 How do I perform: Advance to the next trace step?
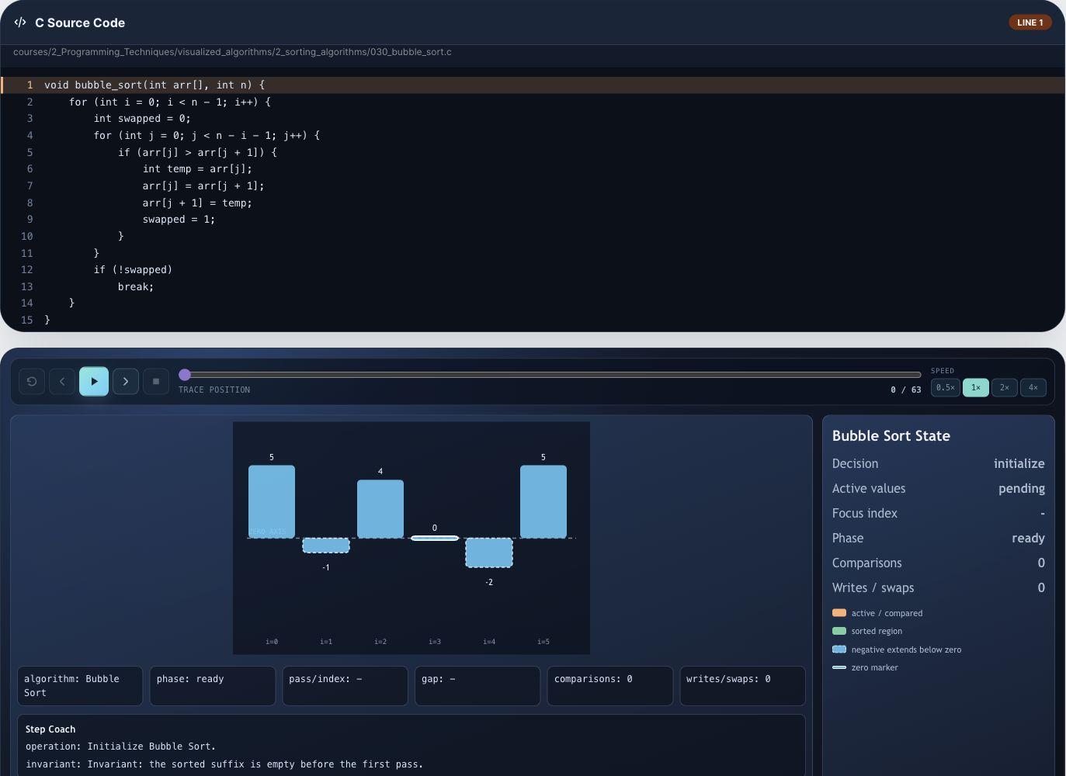(126, 381)
